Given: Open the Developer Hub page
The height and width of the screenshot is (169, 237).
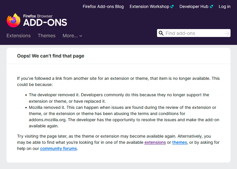Looking at the screenshot, I should pos(194,6).
